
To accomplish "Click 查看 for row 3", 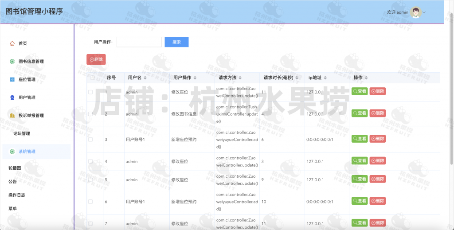I will pos(360,139).
